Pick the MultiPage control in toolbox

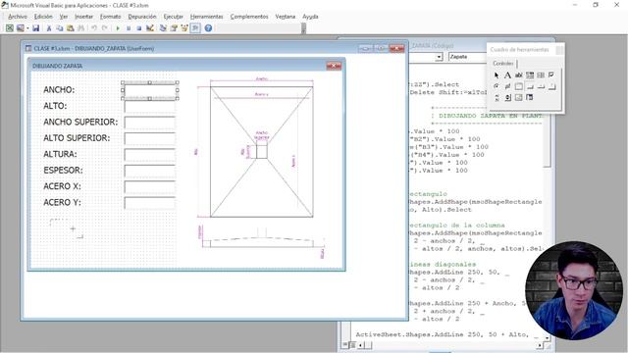551,86
